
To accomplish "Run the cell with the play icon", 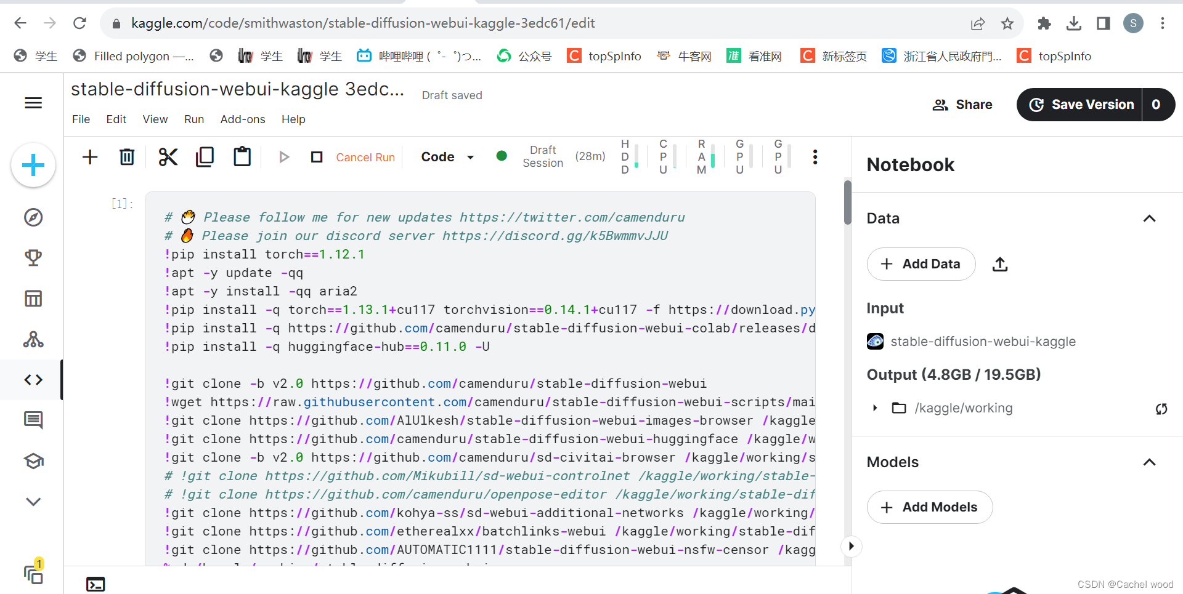I will click(284, 157).
